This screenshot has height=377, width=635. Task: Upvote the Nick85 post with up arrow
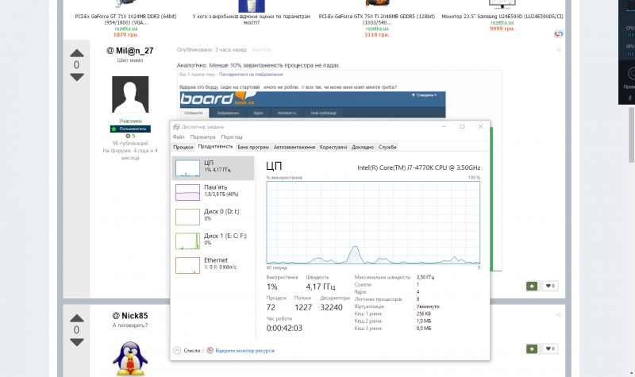click(76, 317)
